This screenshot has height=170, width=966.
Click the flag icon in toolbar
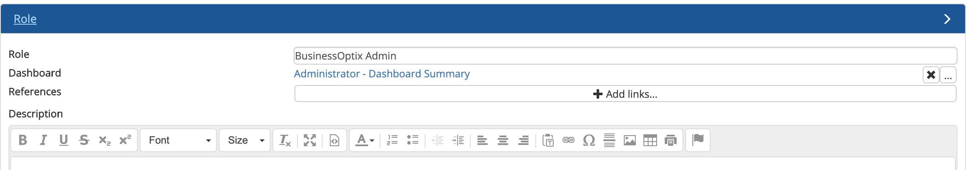coord(698,139)
